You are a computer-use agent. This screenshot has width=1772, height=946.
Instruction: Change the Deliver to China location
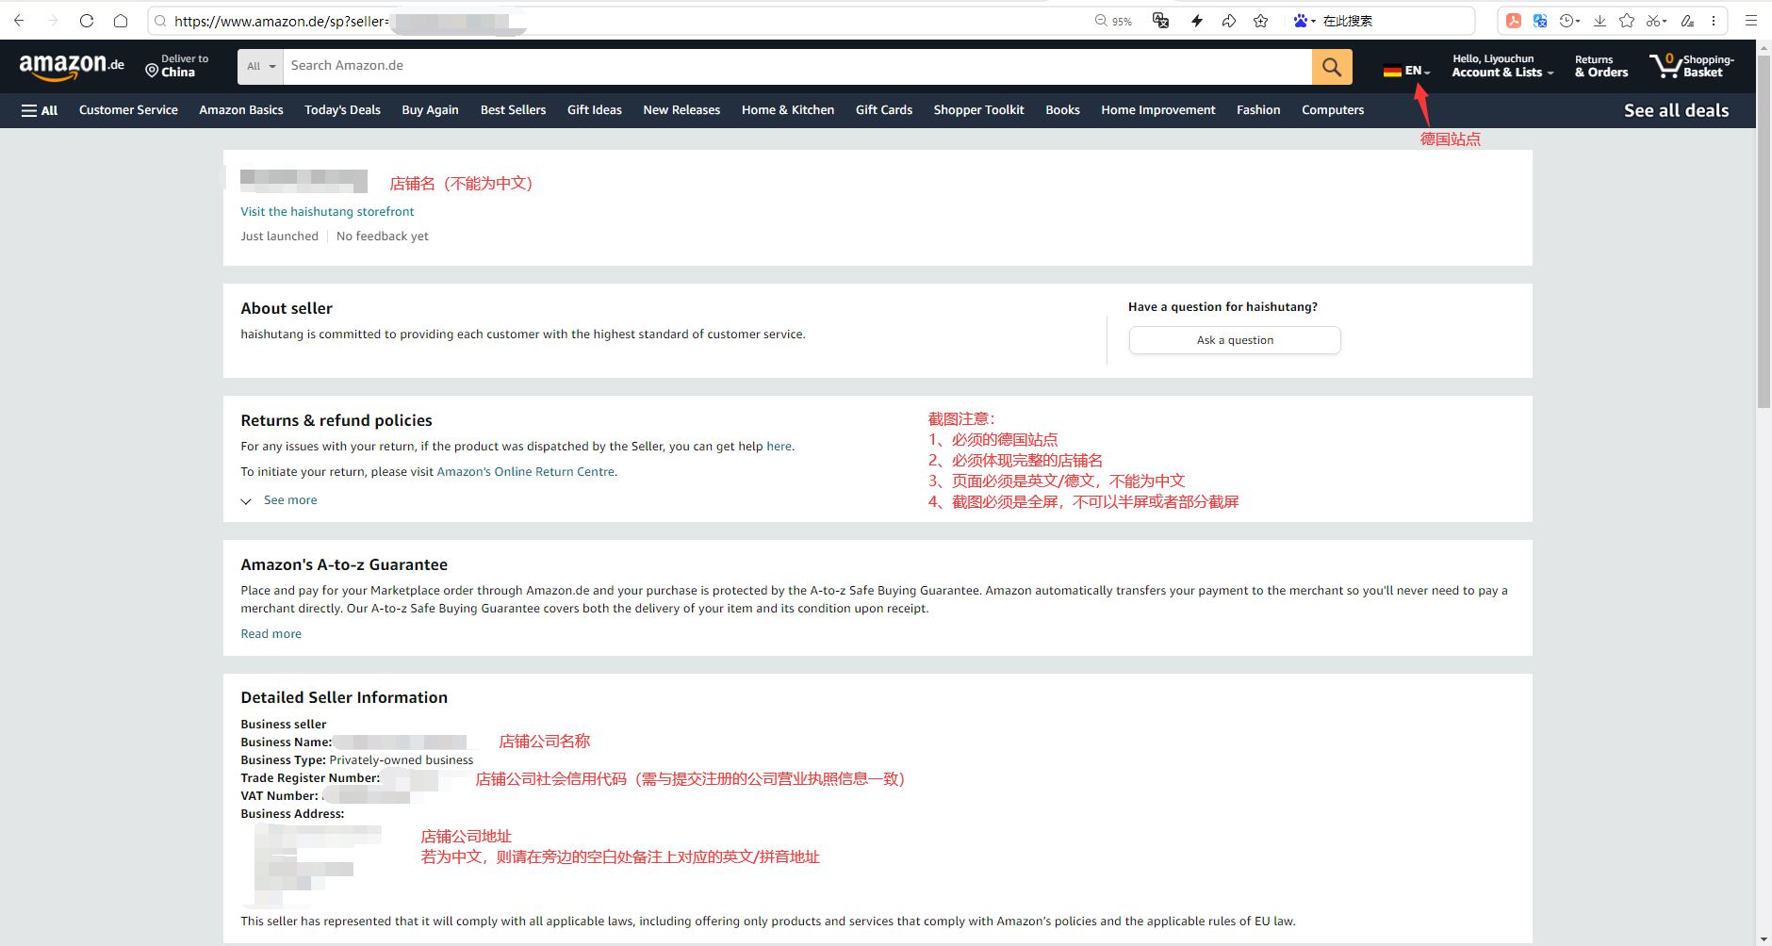pyautogui.click(x=177, y=66)
